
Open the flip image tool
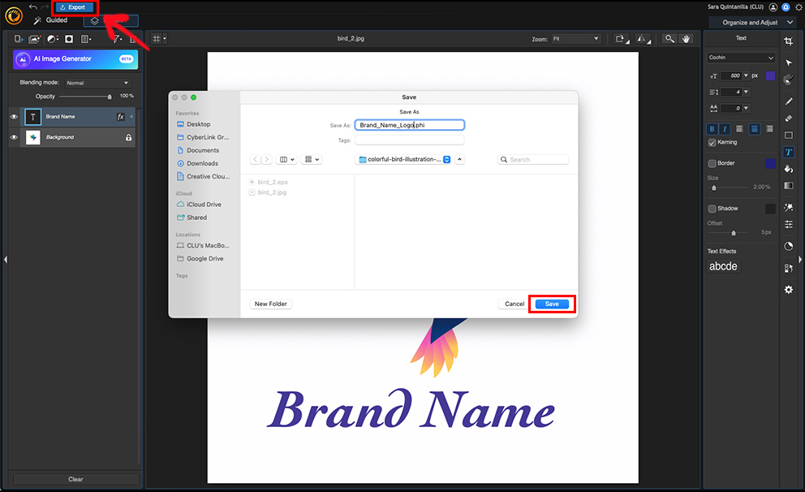coord(643,38)
